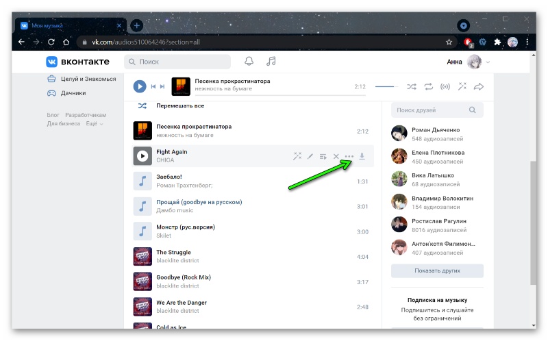The image size is (548, 341).
Task: Click the Показать других button
Action: click(x=437, y=270)
